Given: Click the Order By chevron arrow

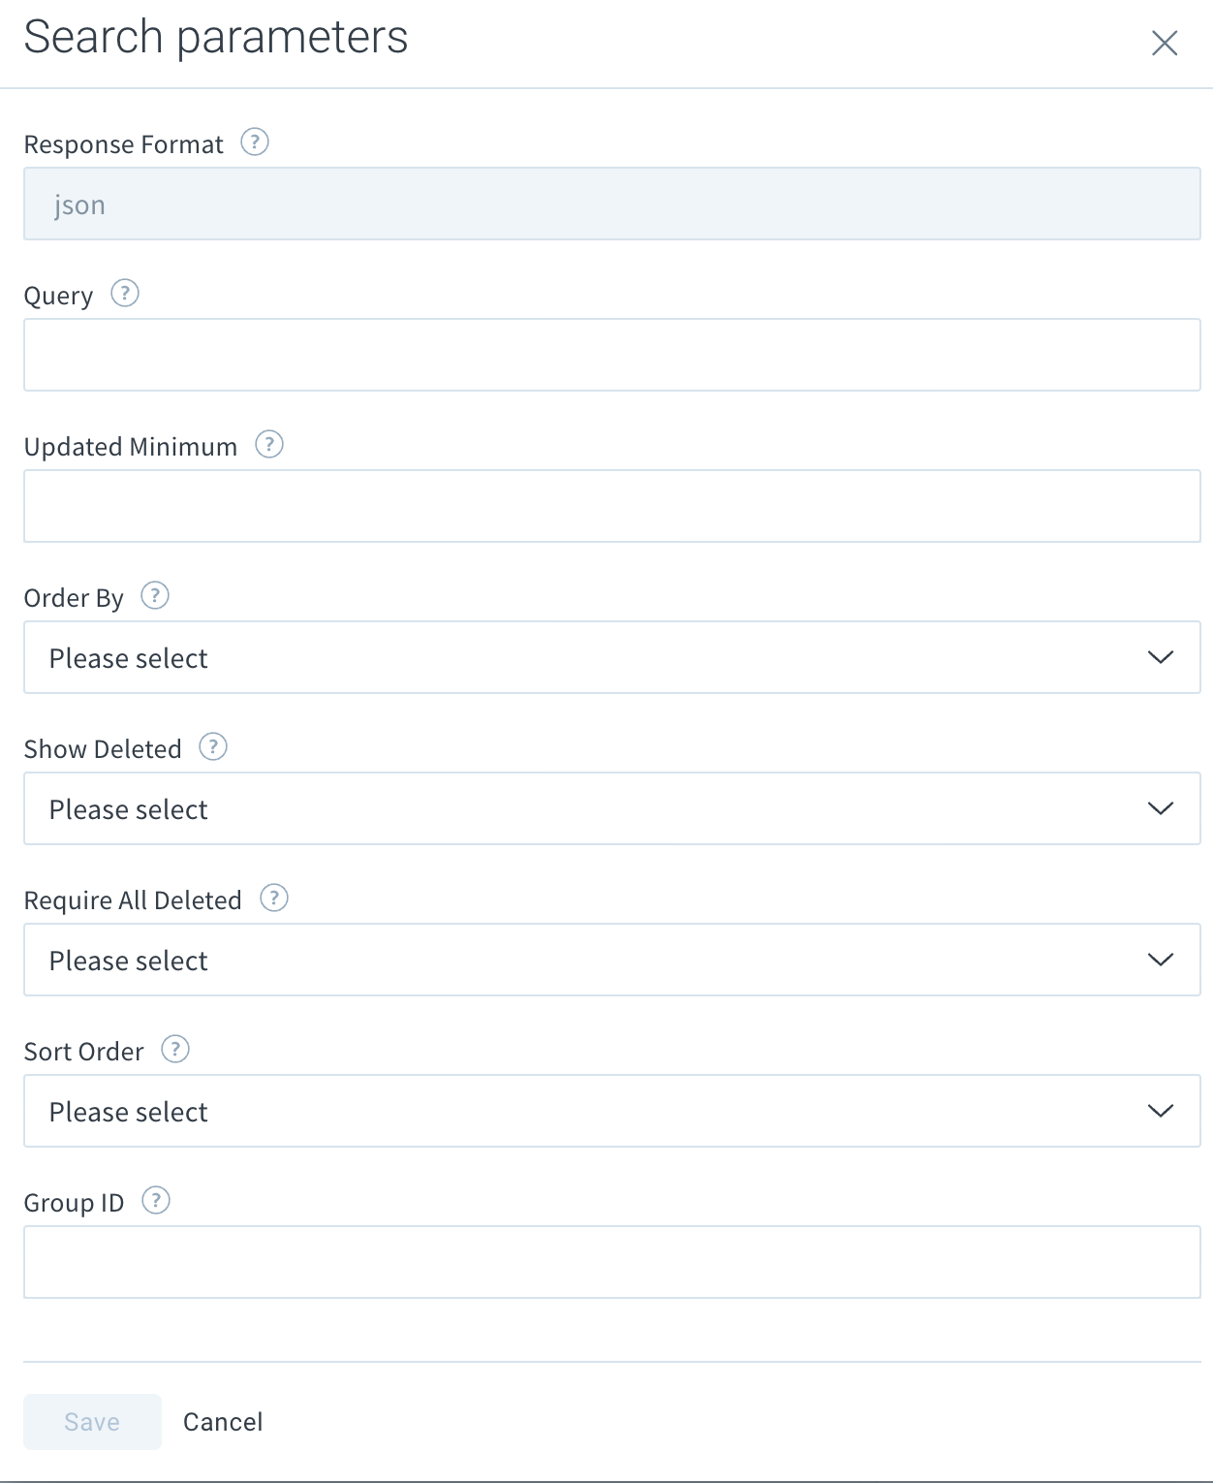Looking at the screenshot, I should [x=1161, y=657].
